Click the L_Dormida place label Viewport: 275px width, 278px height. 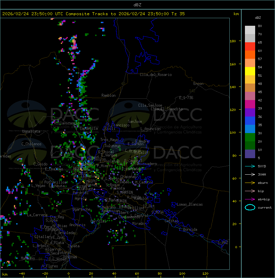tap(188, 229)
